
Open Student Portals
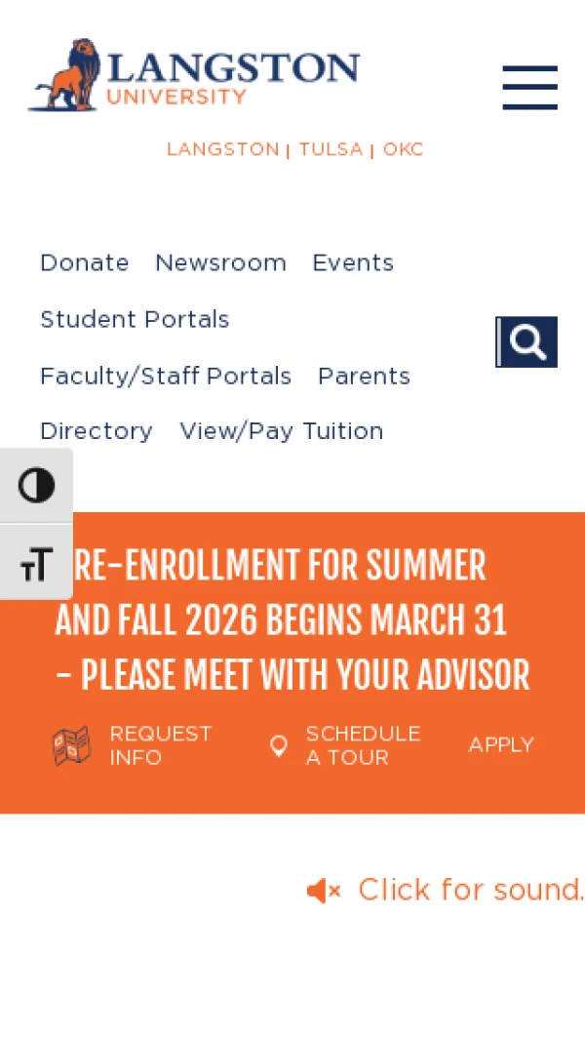pyautogui.click(x=135, y=320)
